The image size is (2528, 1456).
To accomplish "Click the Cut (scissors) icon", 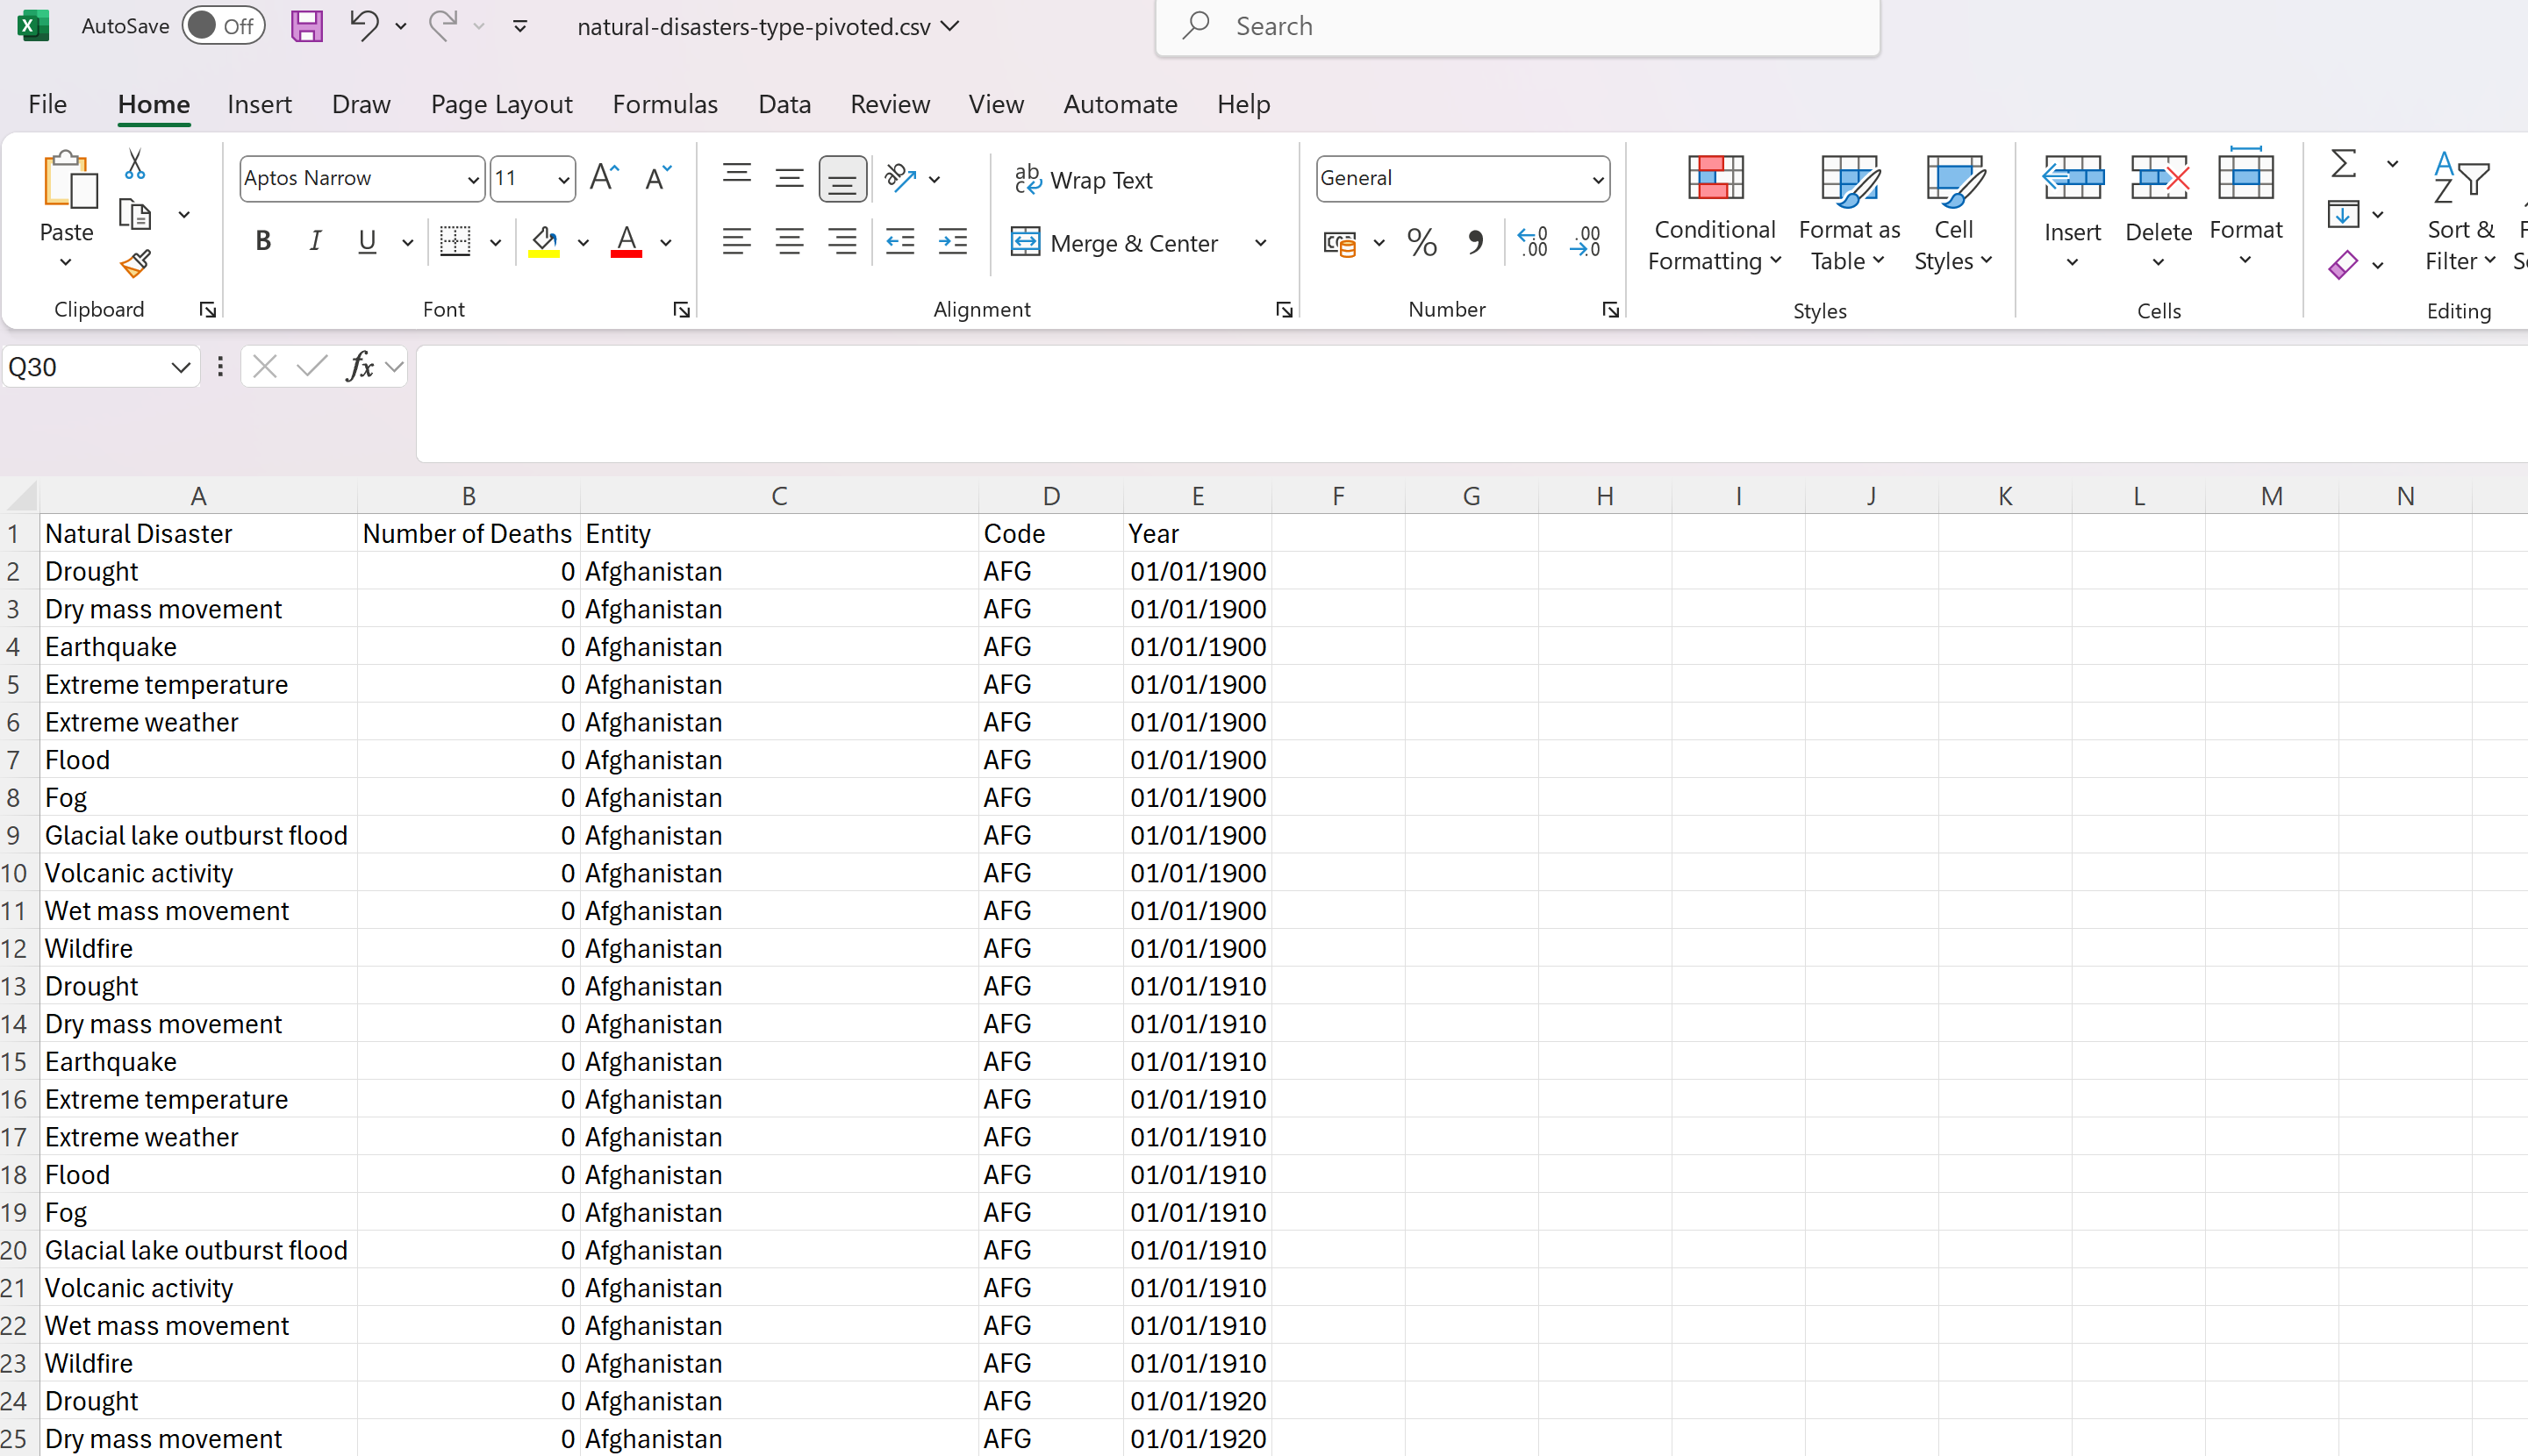I will tap(134, 163).
